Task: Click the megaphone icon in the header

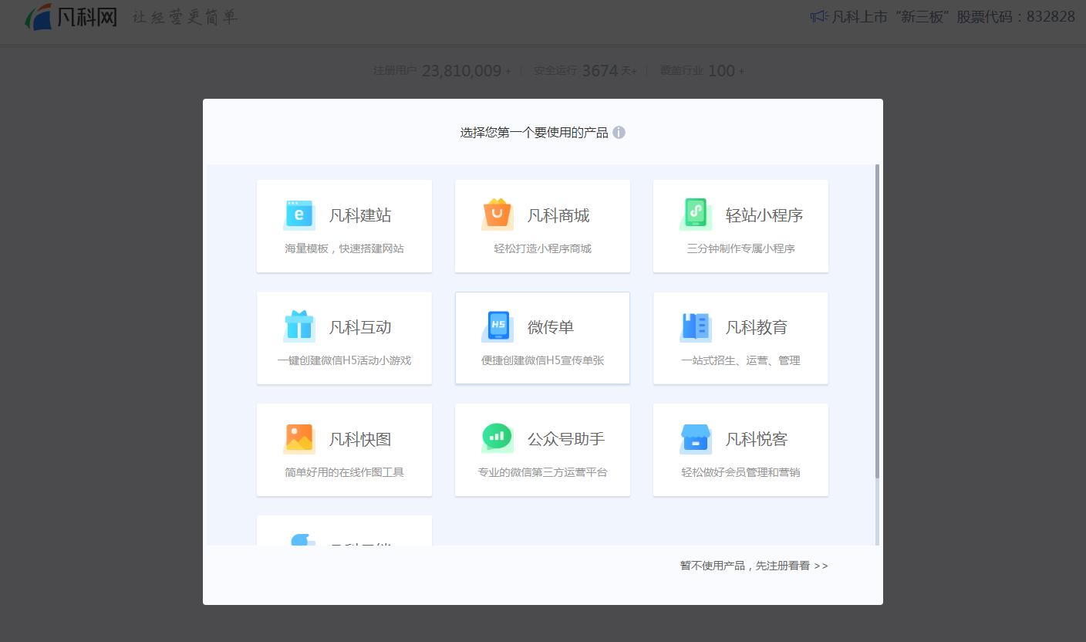Action: coord(819,15)
